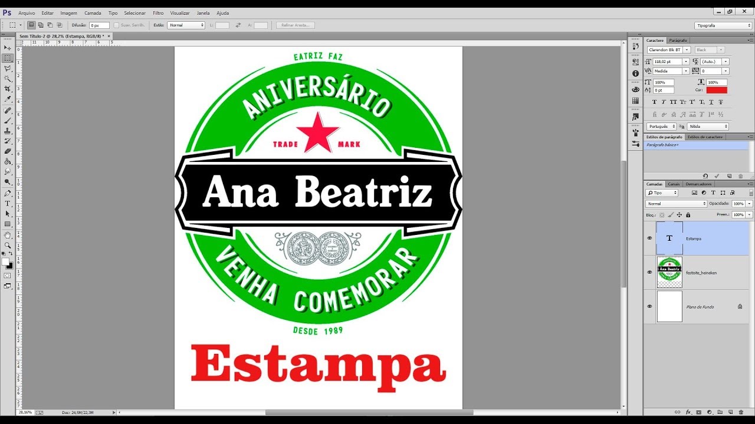Select the Path Selection tool

pos(8,214)
